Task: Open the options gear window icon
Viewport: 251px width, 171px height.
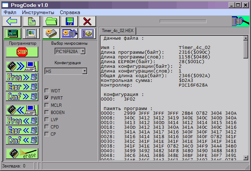Action: tap(87, 34)
